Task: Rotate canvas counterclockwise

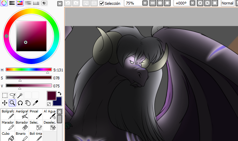Action: (200, 3)
